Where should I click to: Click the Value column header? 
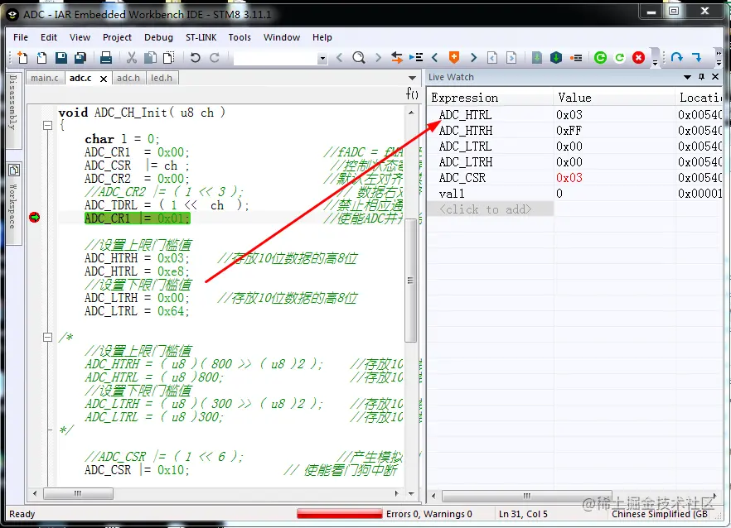(x=614, y=98)
